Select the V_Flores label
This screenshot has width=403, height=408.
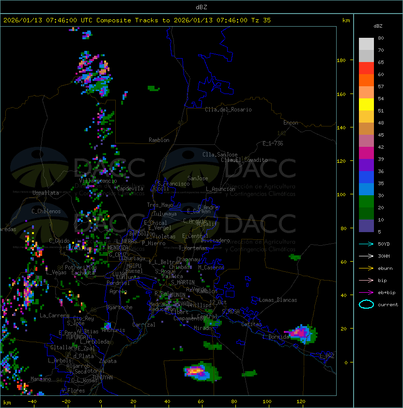[x=73, y=391]
